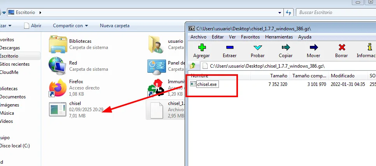Select the Red network icon
Screen dimensions: 376x166
(x=58, y=65)
